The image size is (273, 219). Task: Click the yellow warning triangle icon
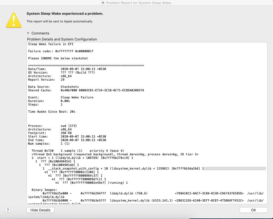pyautogui.click(x=14, y=20)
